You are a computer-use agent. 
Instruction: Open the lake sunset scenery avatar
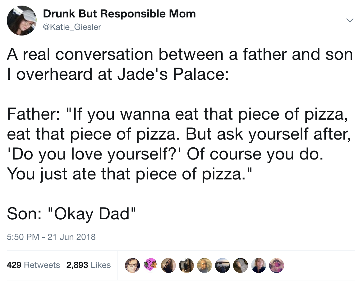223,265
